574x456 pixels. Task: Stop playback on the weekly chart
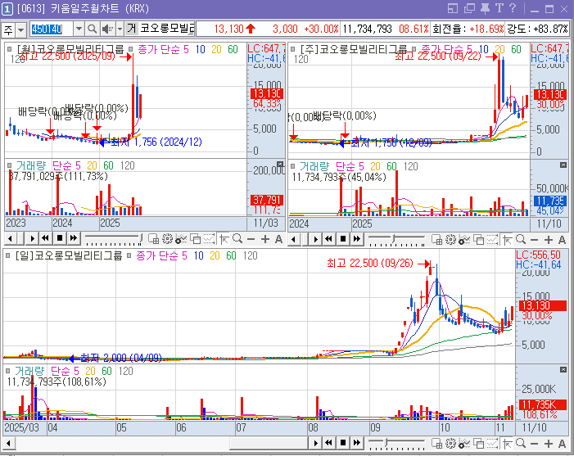tap(342, 239)
